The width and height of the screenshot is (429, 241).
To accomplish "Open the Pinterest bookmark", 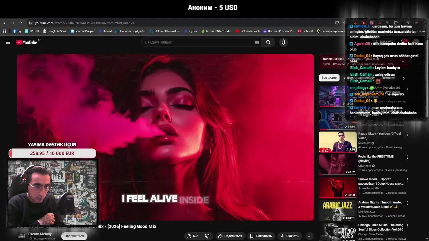I will tap(305, 31).
